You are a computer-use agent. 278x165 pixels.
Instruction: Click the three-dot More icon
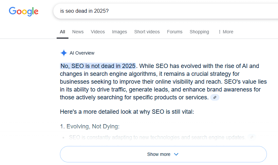coord(219,32)
